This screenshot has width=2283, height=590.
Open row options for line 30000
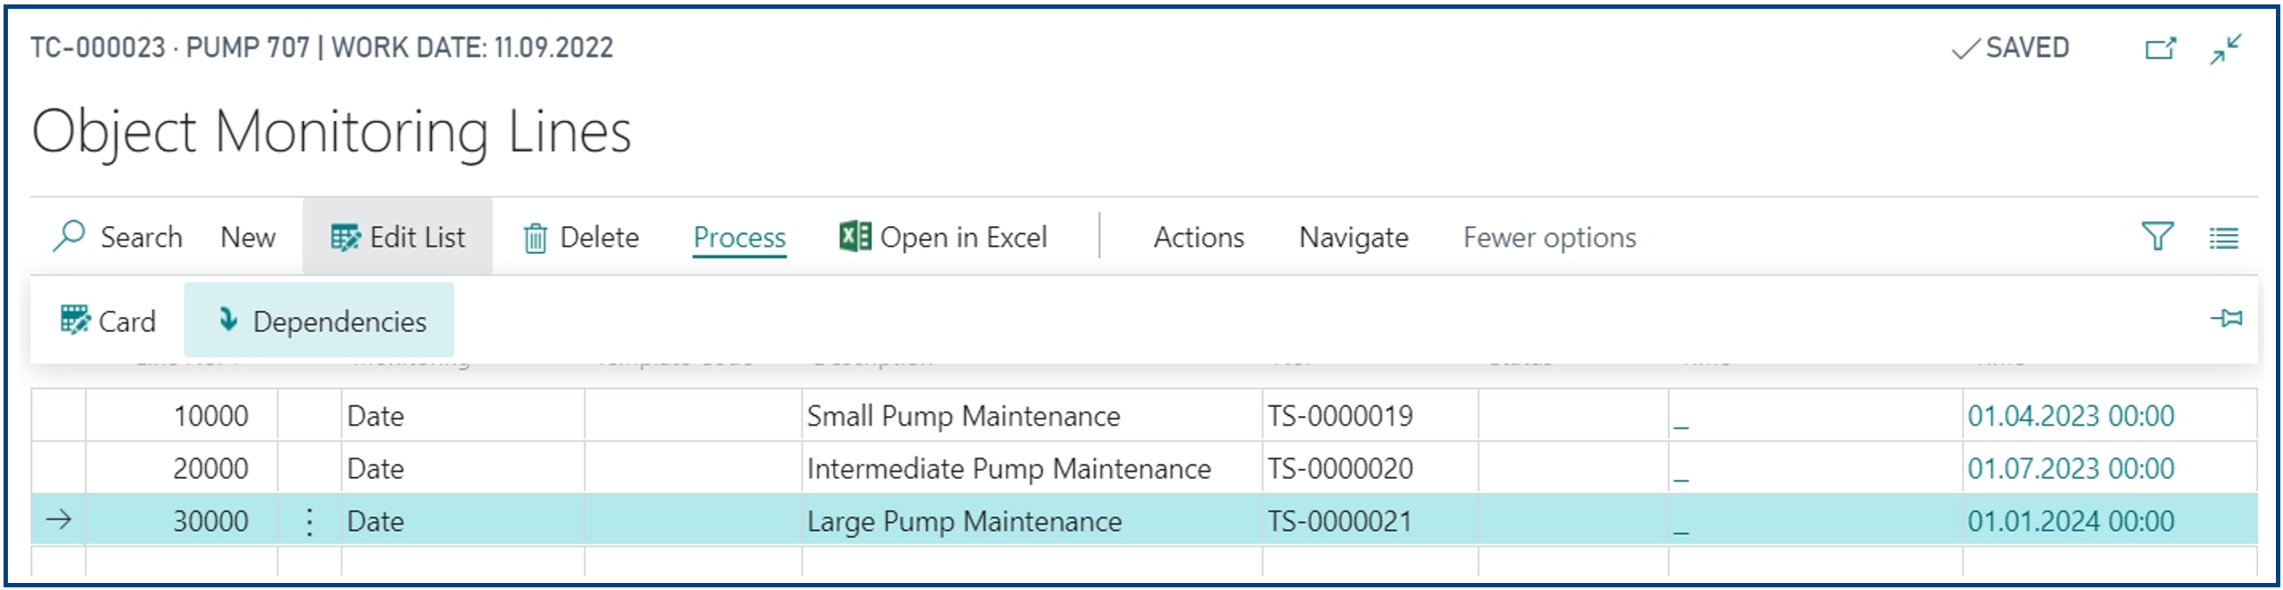click(x=309, y=522)
